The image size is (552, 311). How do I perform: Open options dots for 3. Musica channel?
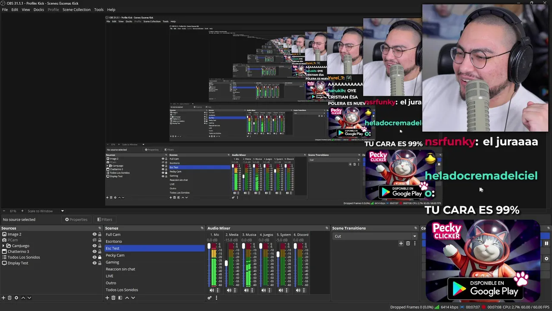(252, 290)
